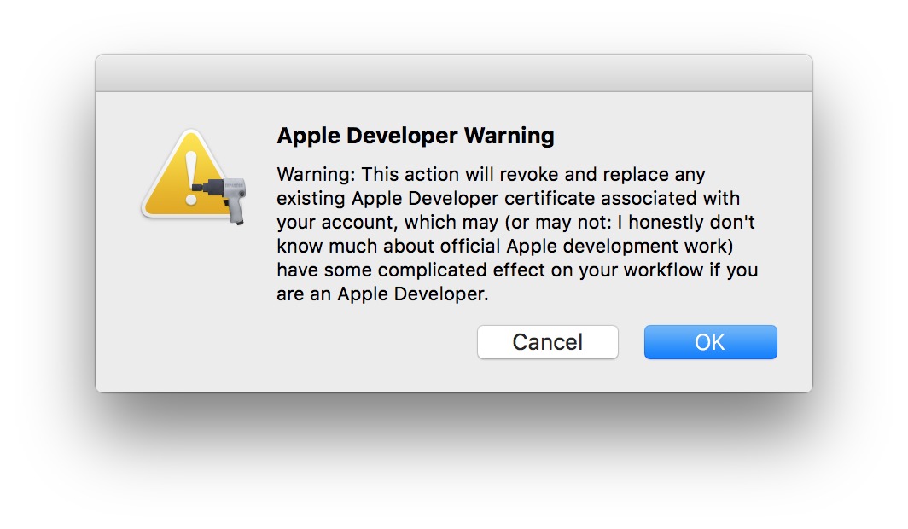This screenshot has height=529, width=908.
Task: Select the line starting "Warning: This action"
Action: pyautogui.click(x=491, y=174)
